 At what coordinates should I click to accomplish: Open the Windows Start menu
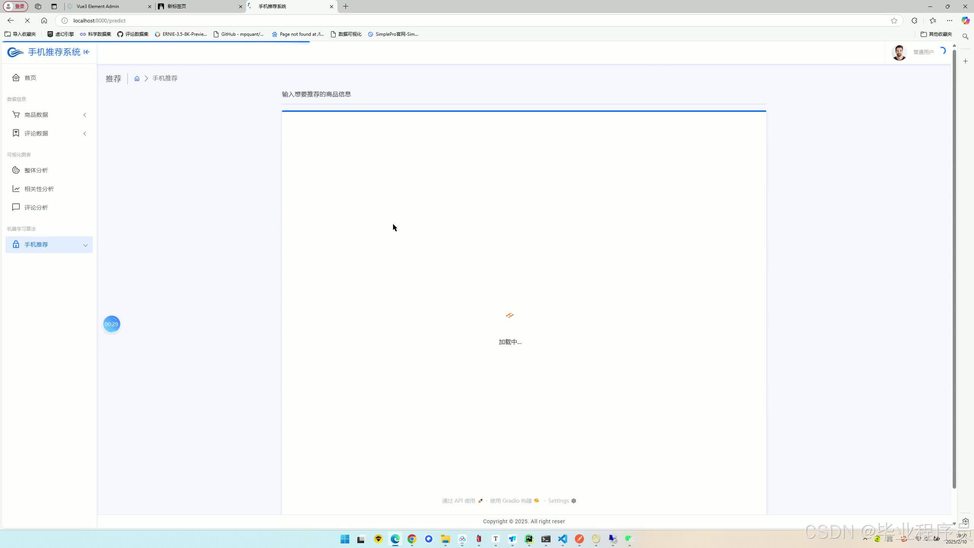click(x=345, y=539)
